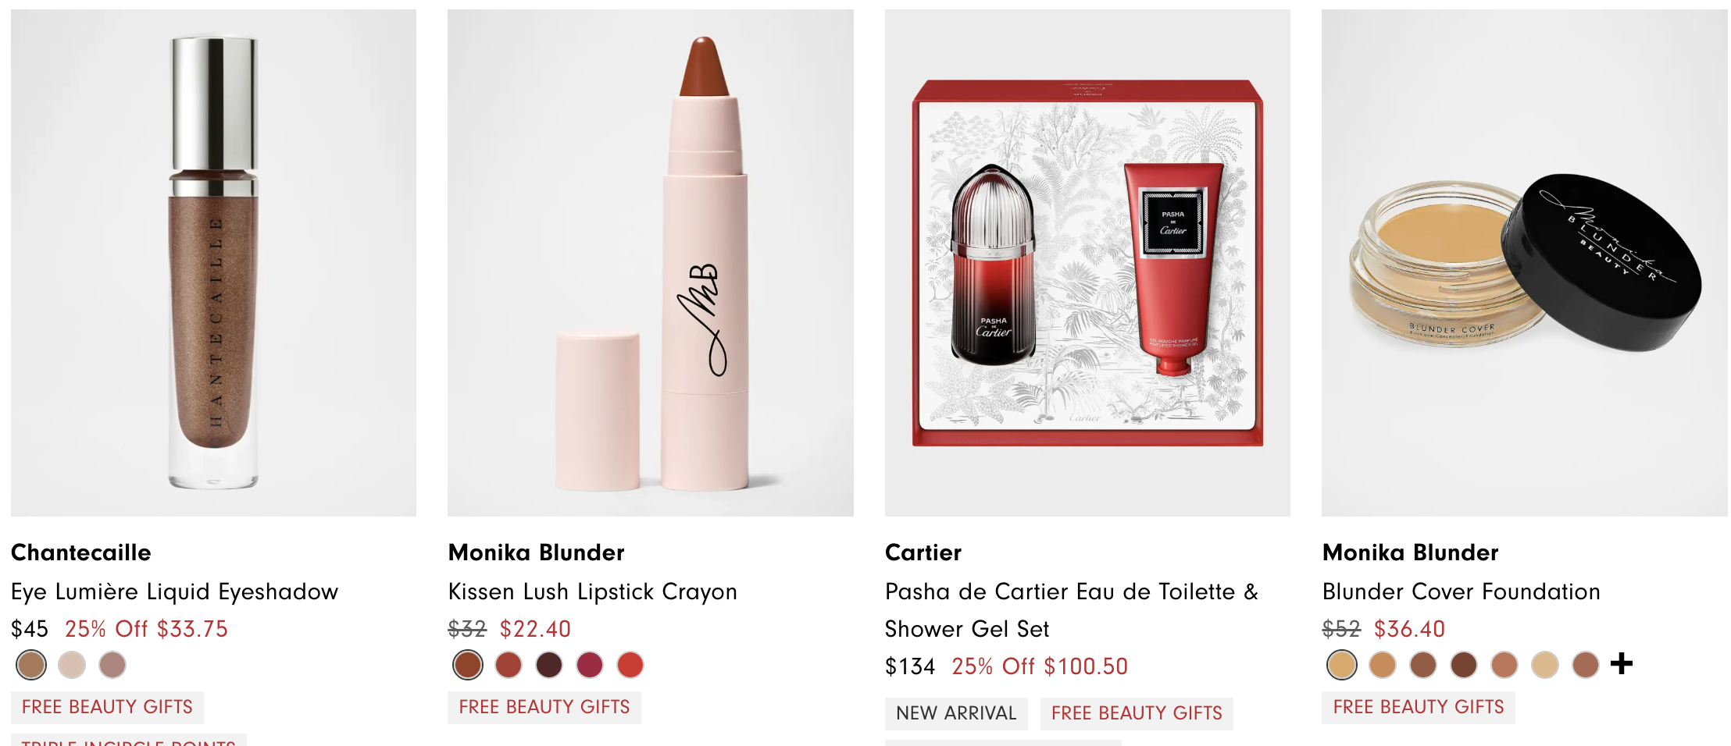Choose the light beige Chantecaille eyeshadow swatch
The image size is (1731, 746).
(72, 665)
